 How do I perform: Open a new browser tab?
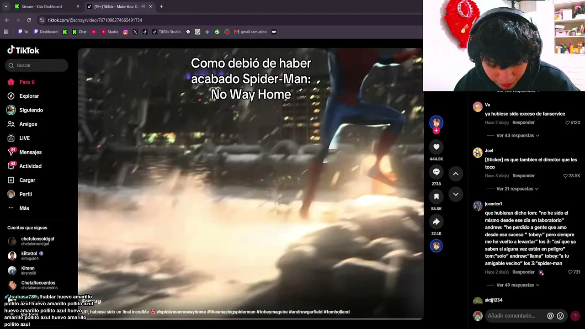click(x=161, y=6)
